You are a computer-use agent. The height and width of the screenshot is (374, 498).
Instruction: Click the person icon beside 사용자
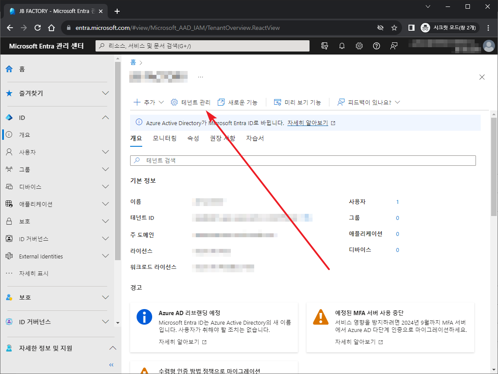click(9, 152)
